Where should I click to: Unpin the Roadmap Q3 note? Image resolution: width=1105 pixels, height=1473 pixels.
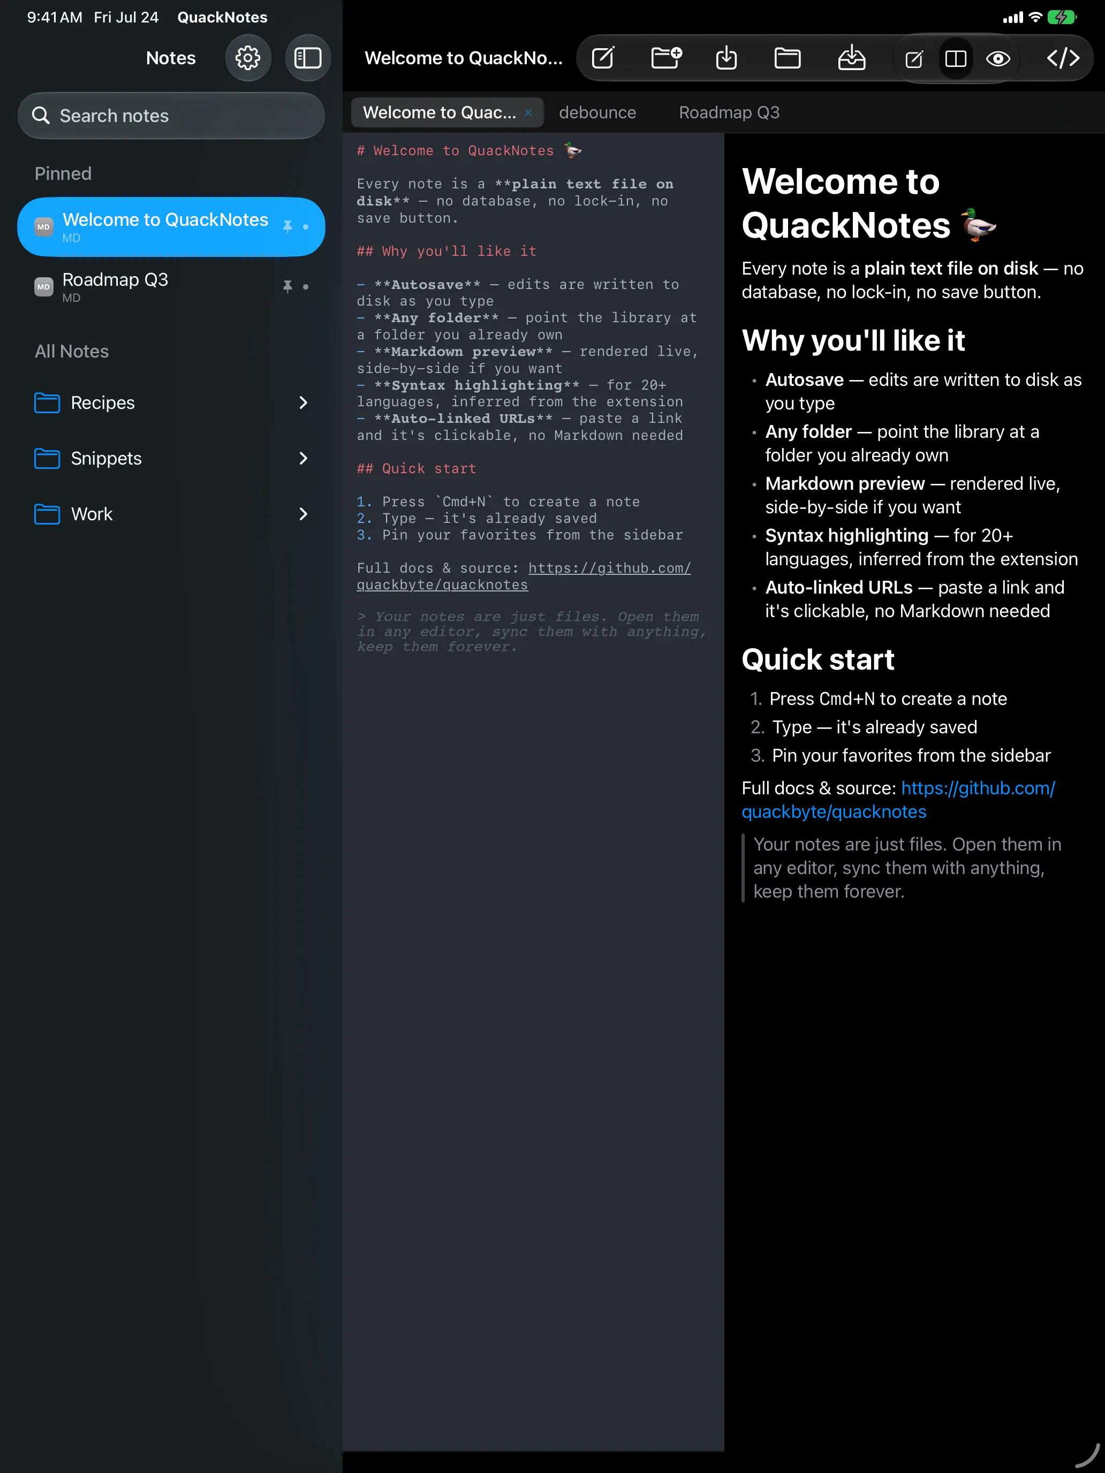(x=287, y=287)
